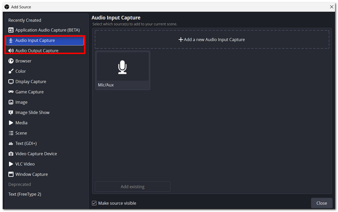The width and height of the screenshot is (338, 212).
Task: Click the Audio Output Capture speaker icon
Action: (x=11, y=51)
